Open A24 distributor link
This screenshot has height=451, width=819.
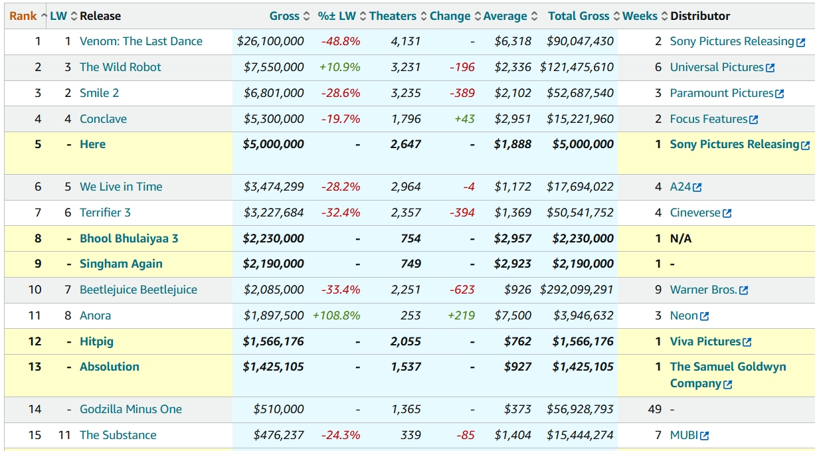point(680,187)
